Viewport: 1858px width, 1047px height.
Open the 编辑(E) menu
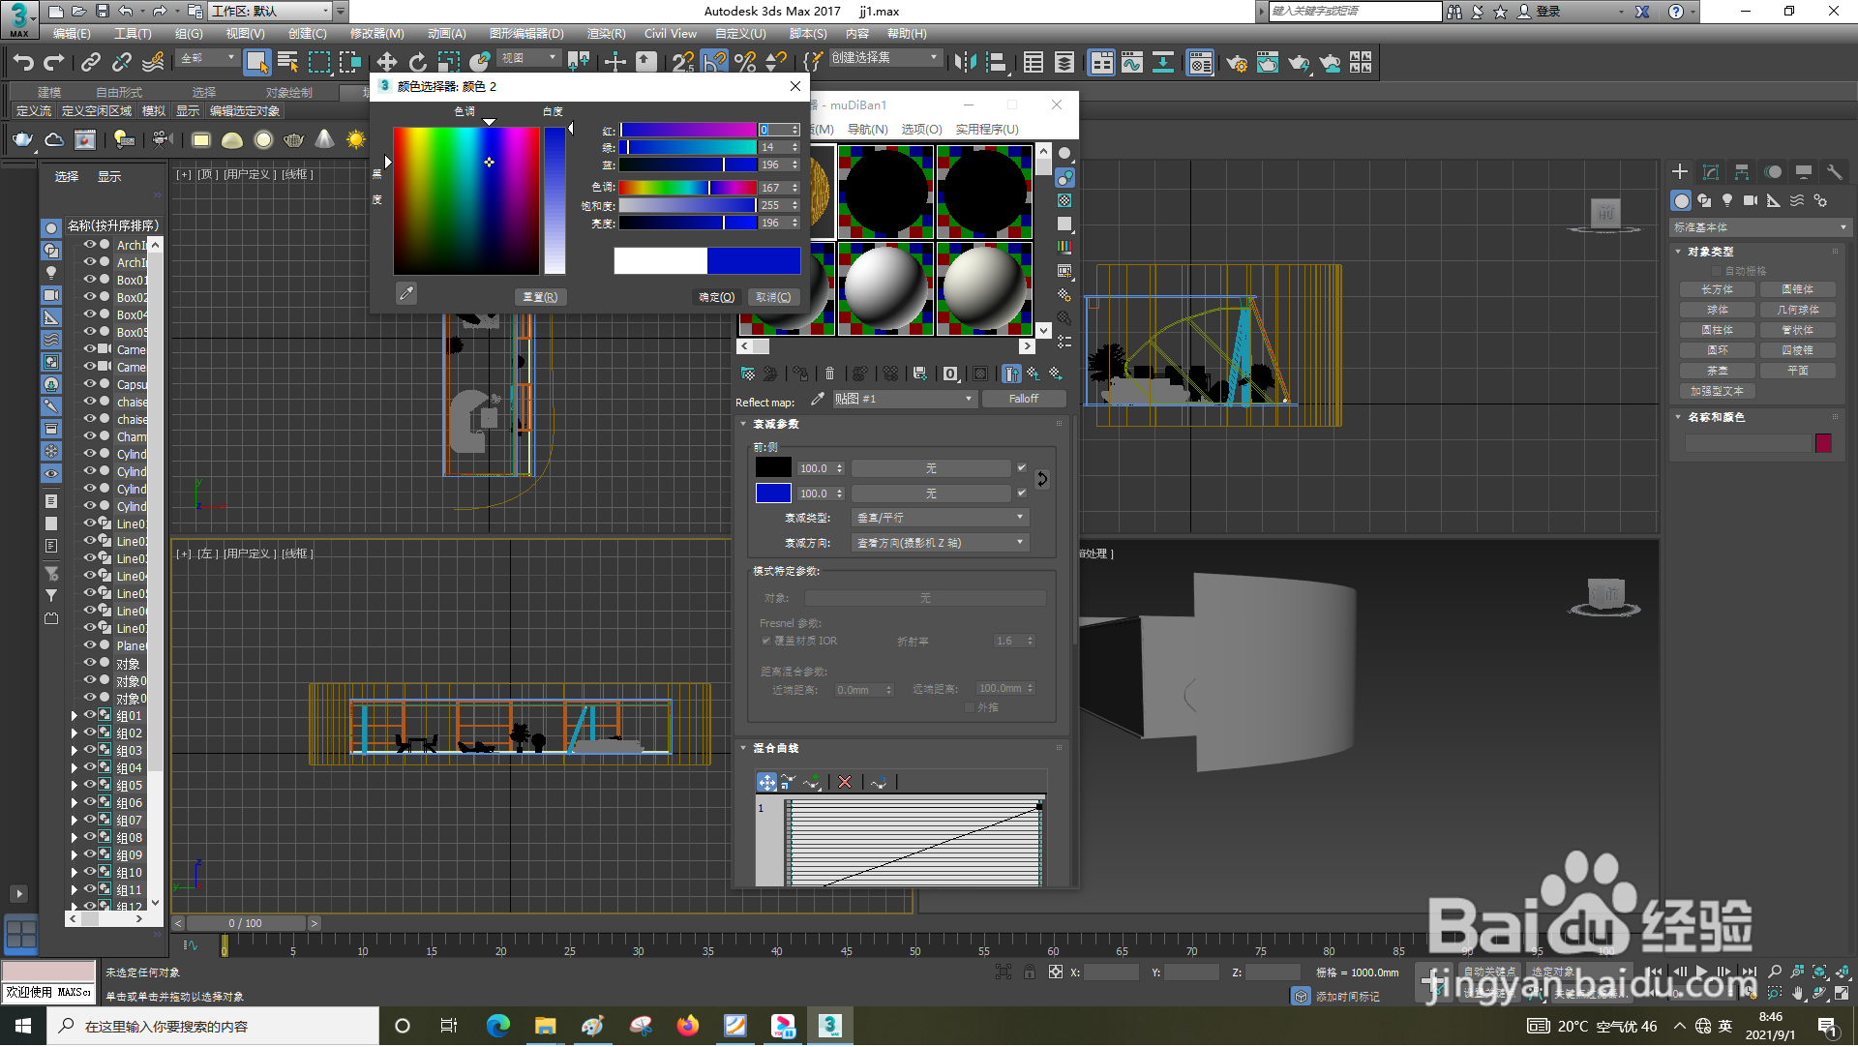(72, 34)
